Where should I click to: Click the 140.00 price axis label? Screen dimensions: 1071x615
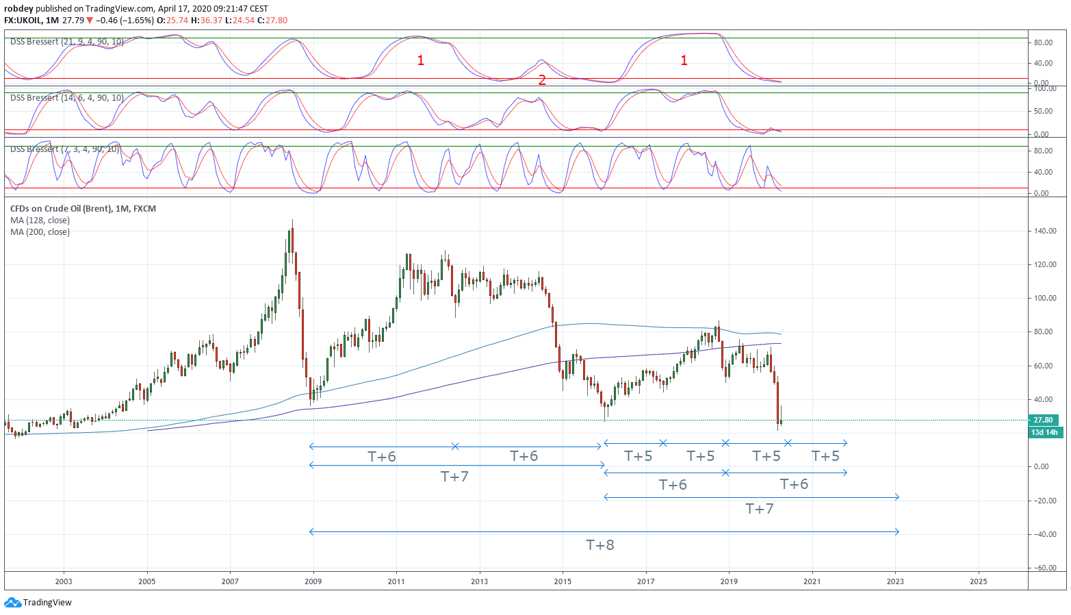point(1045,231)
